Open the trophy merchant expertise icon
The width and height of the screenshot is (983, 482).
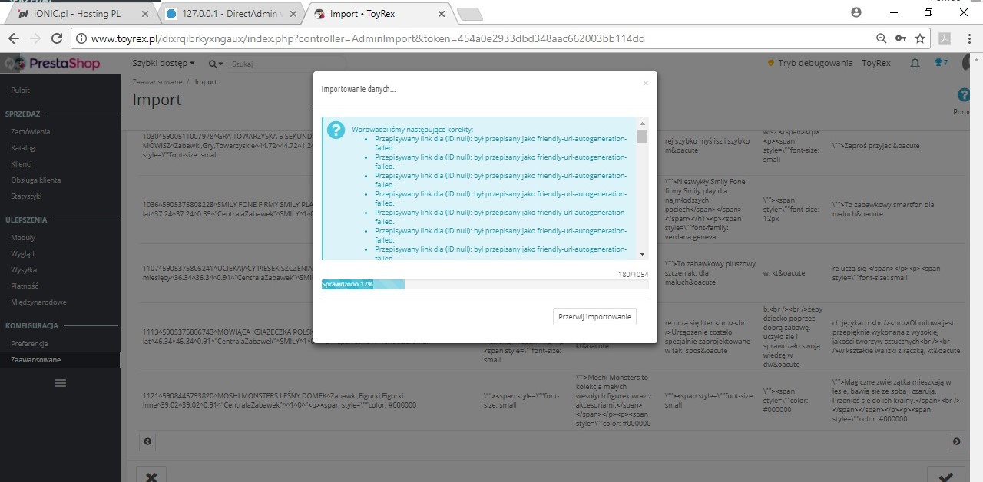(940, 63)
